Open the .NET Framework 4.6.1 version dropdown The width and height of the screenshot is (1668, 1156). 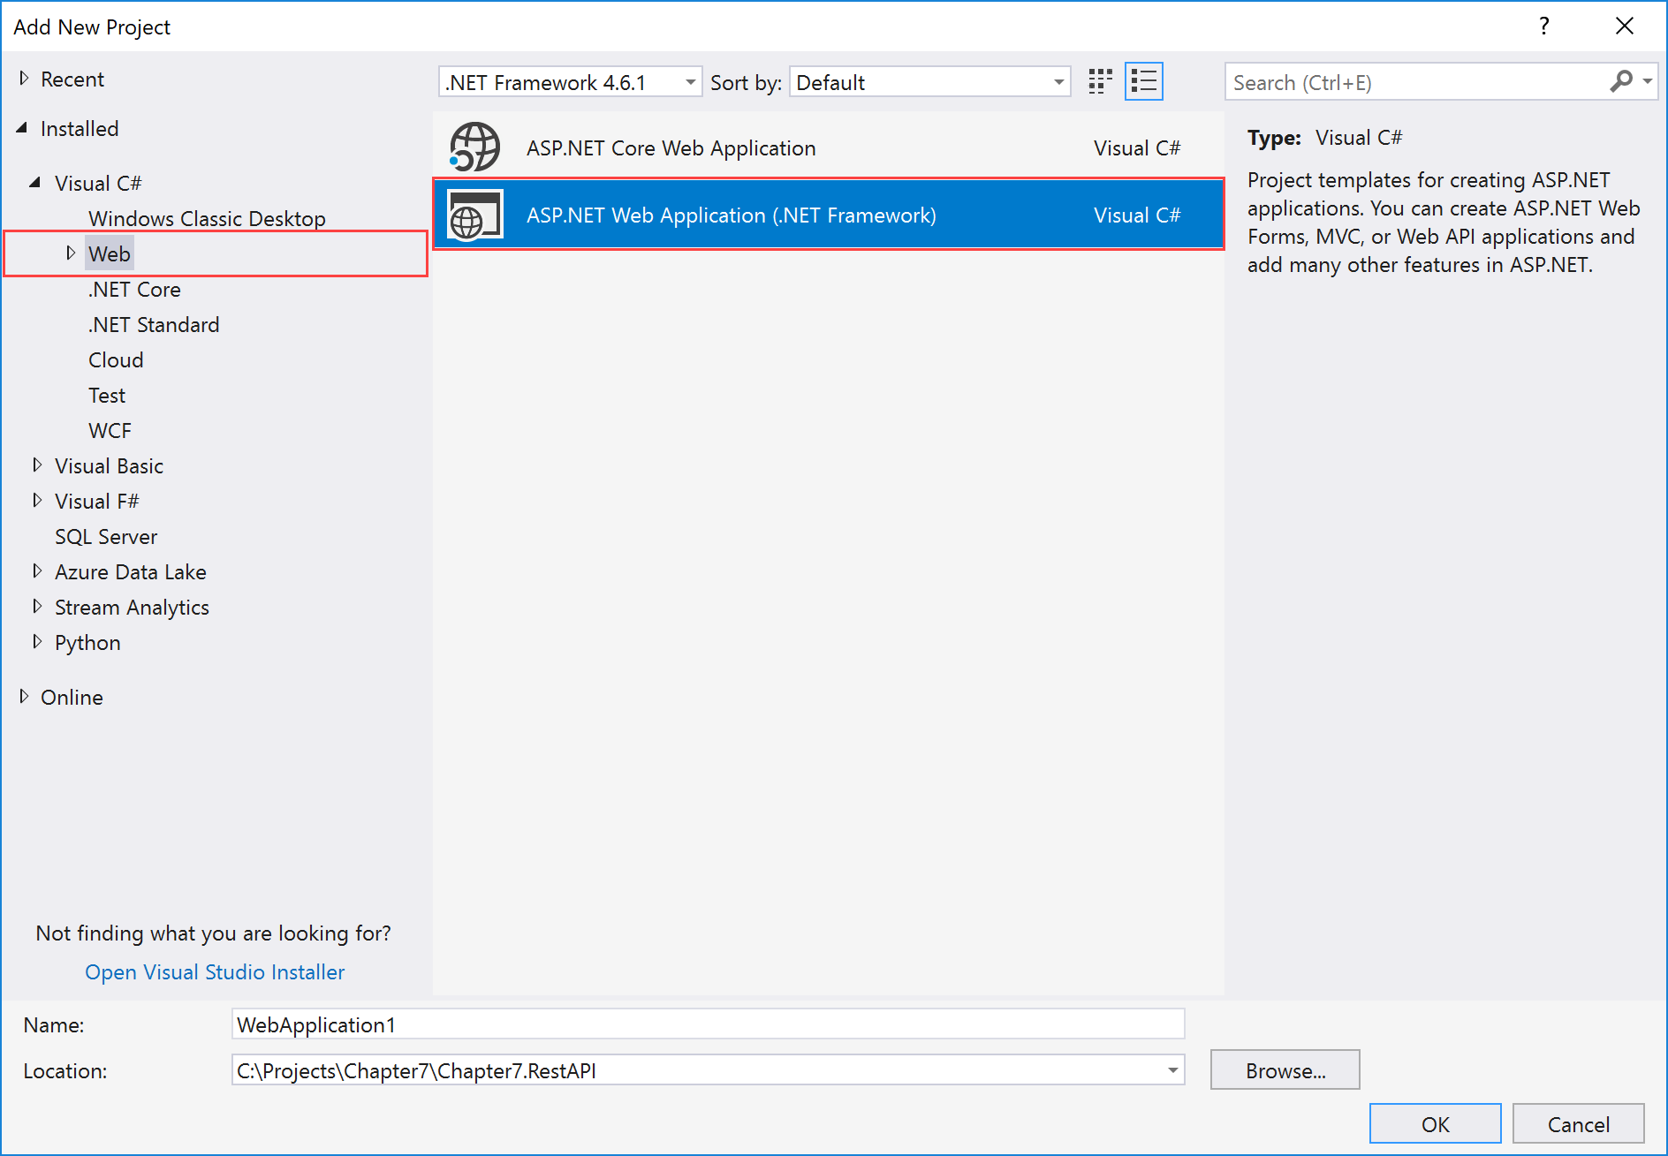690,82
